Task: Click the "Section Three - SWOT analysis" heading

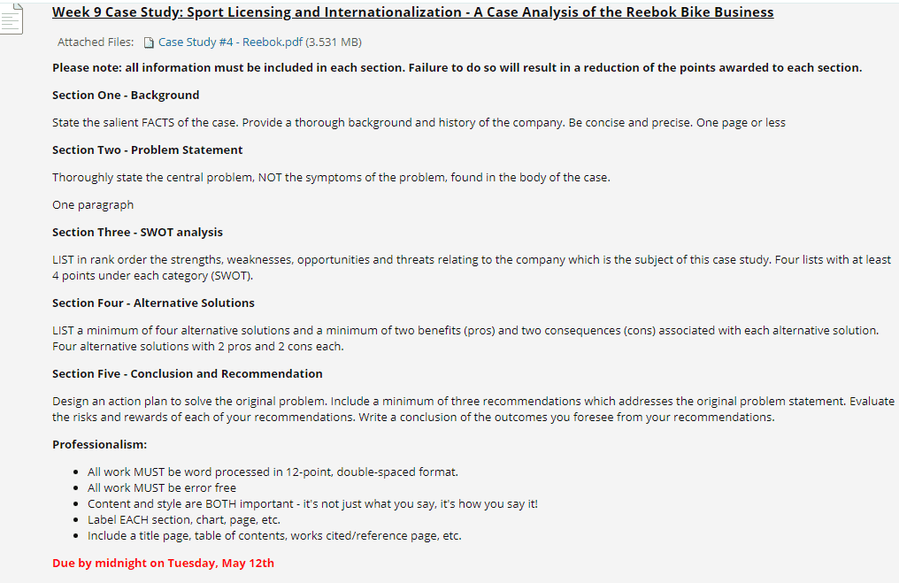Action: [137, 232]
